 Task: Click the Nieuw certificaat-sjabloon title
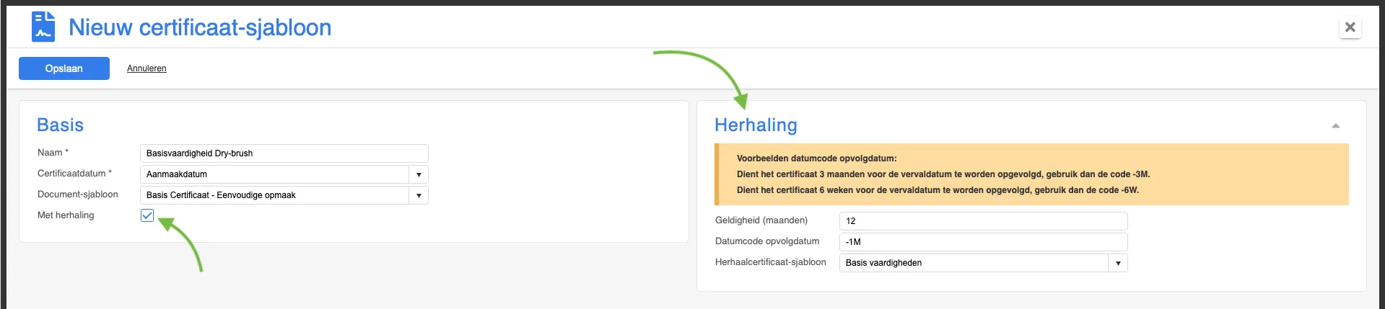(x=200, y=27)
